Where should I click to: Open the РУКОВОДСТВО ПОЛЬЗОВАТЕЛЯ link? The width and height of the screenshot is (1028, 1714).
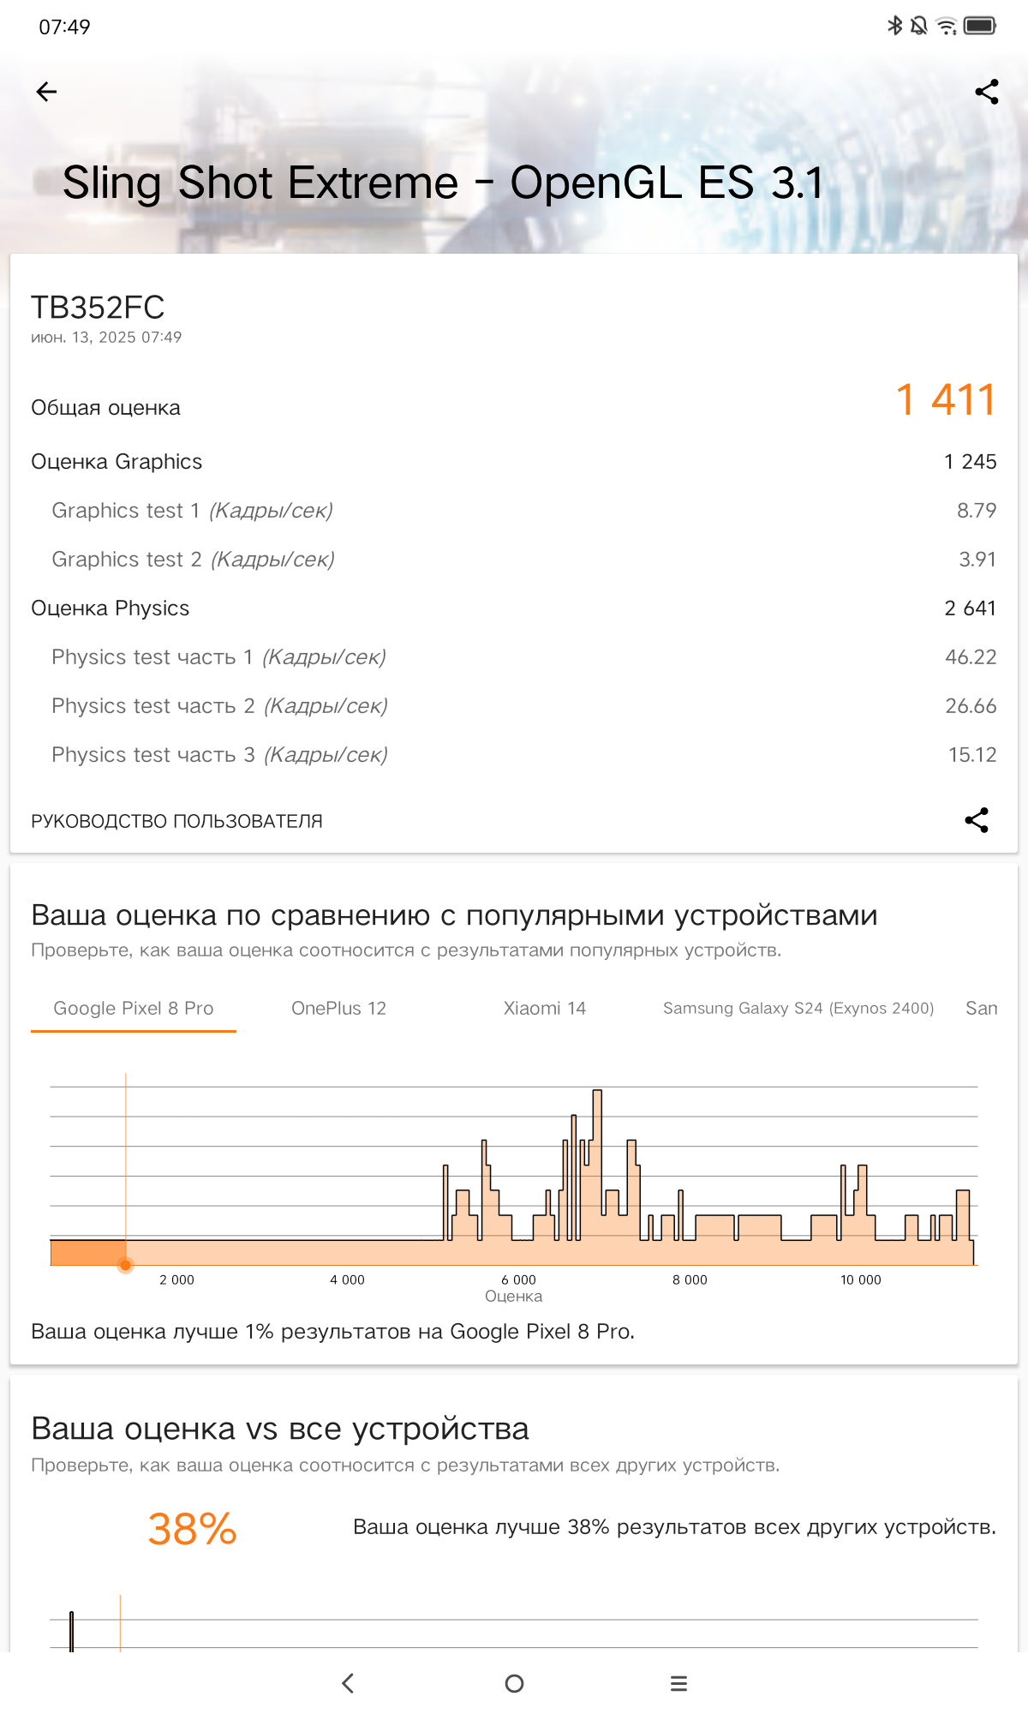point(176,821)
